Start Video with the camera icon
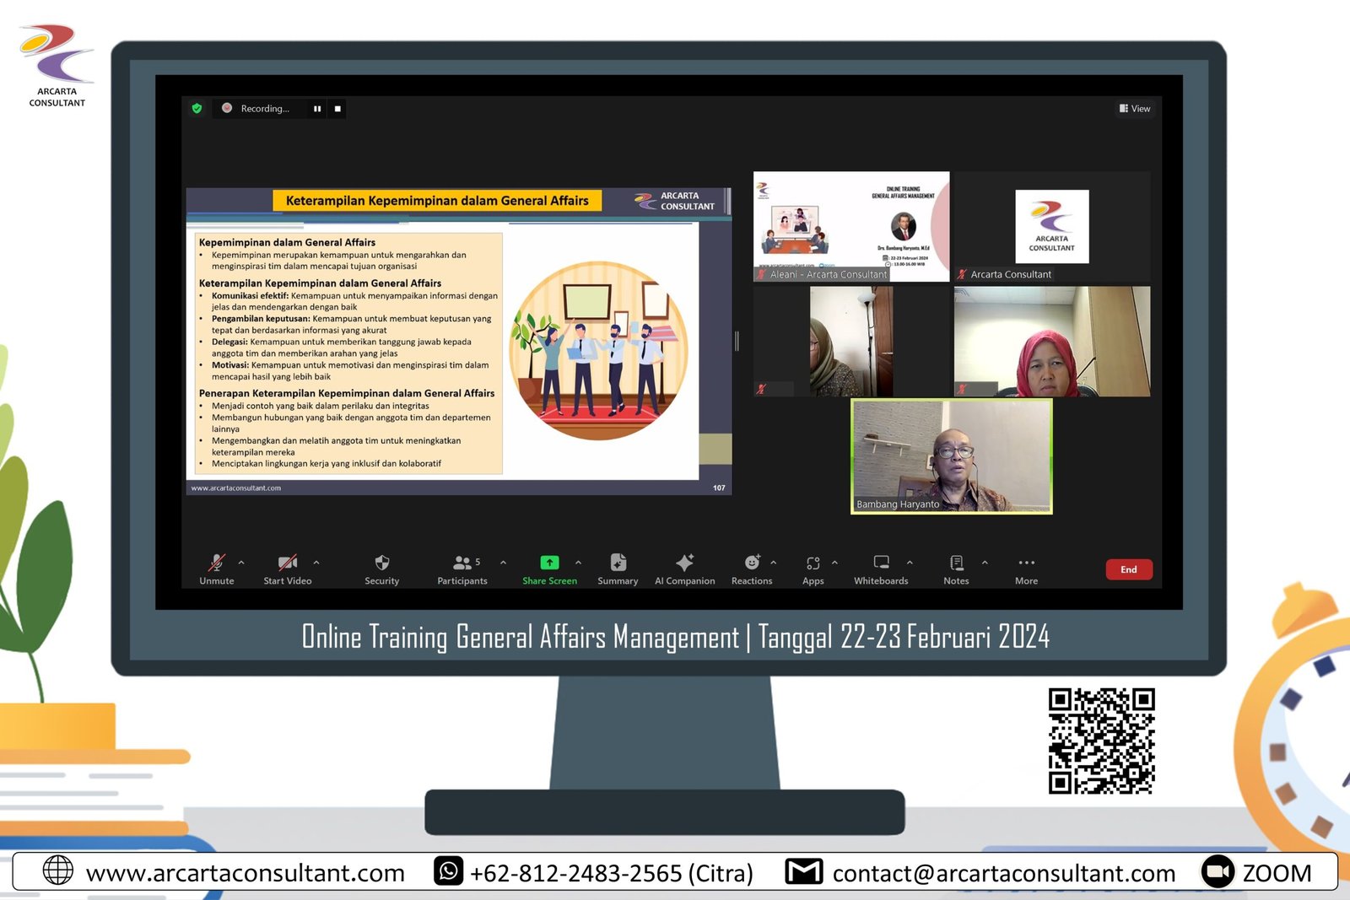Screen dimensions: 1350x900 click(x=287, y=563)
